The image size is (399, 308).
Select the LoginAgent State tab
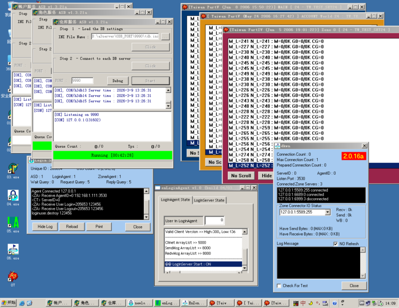pyautogui.click(x=175, y=200)
